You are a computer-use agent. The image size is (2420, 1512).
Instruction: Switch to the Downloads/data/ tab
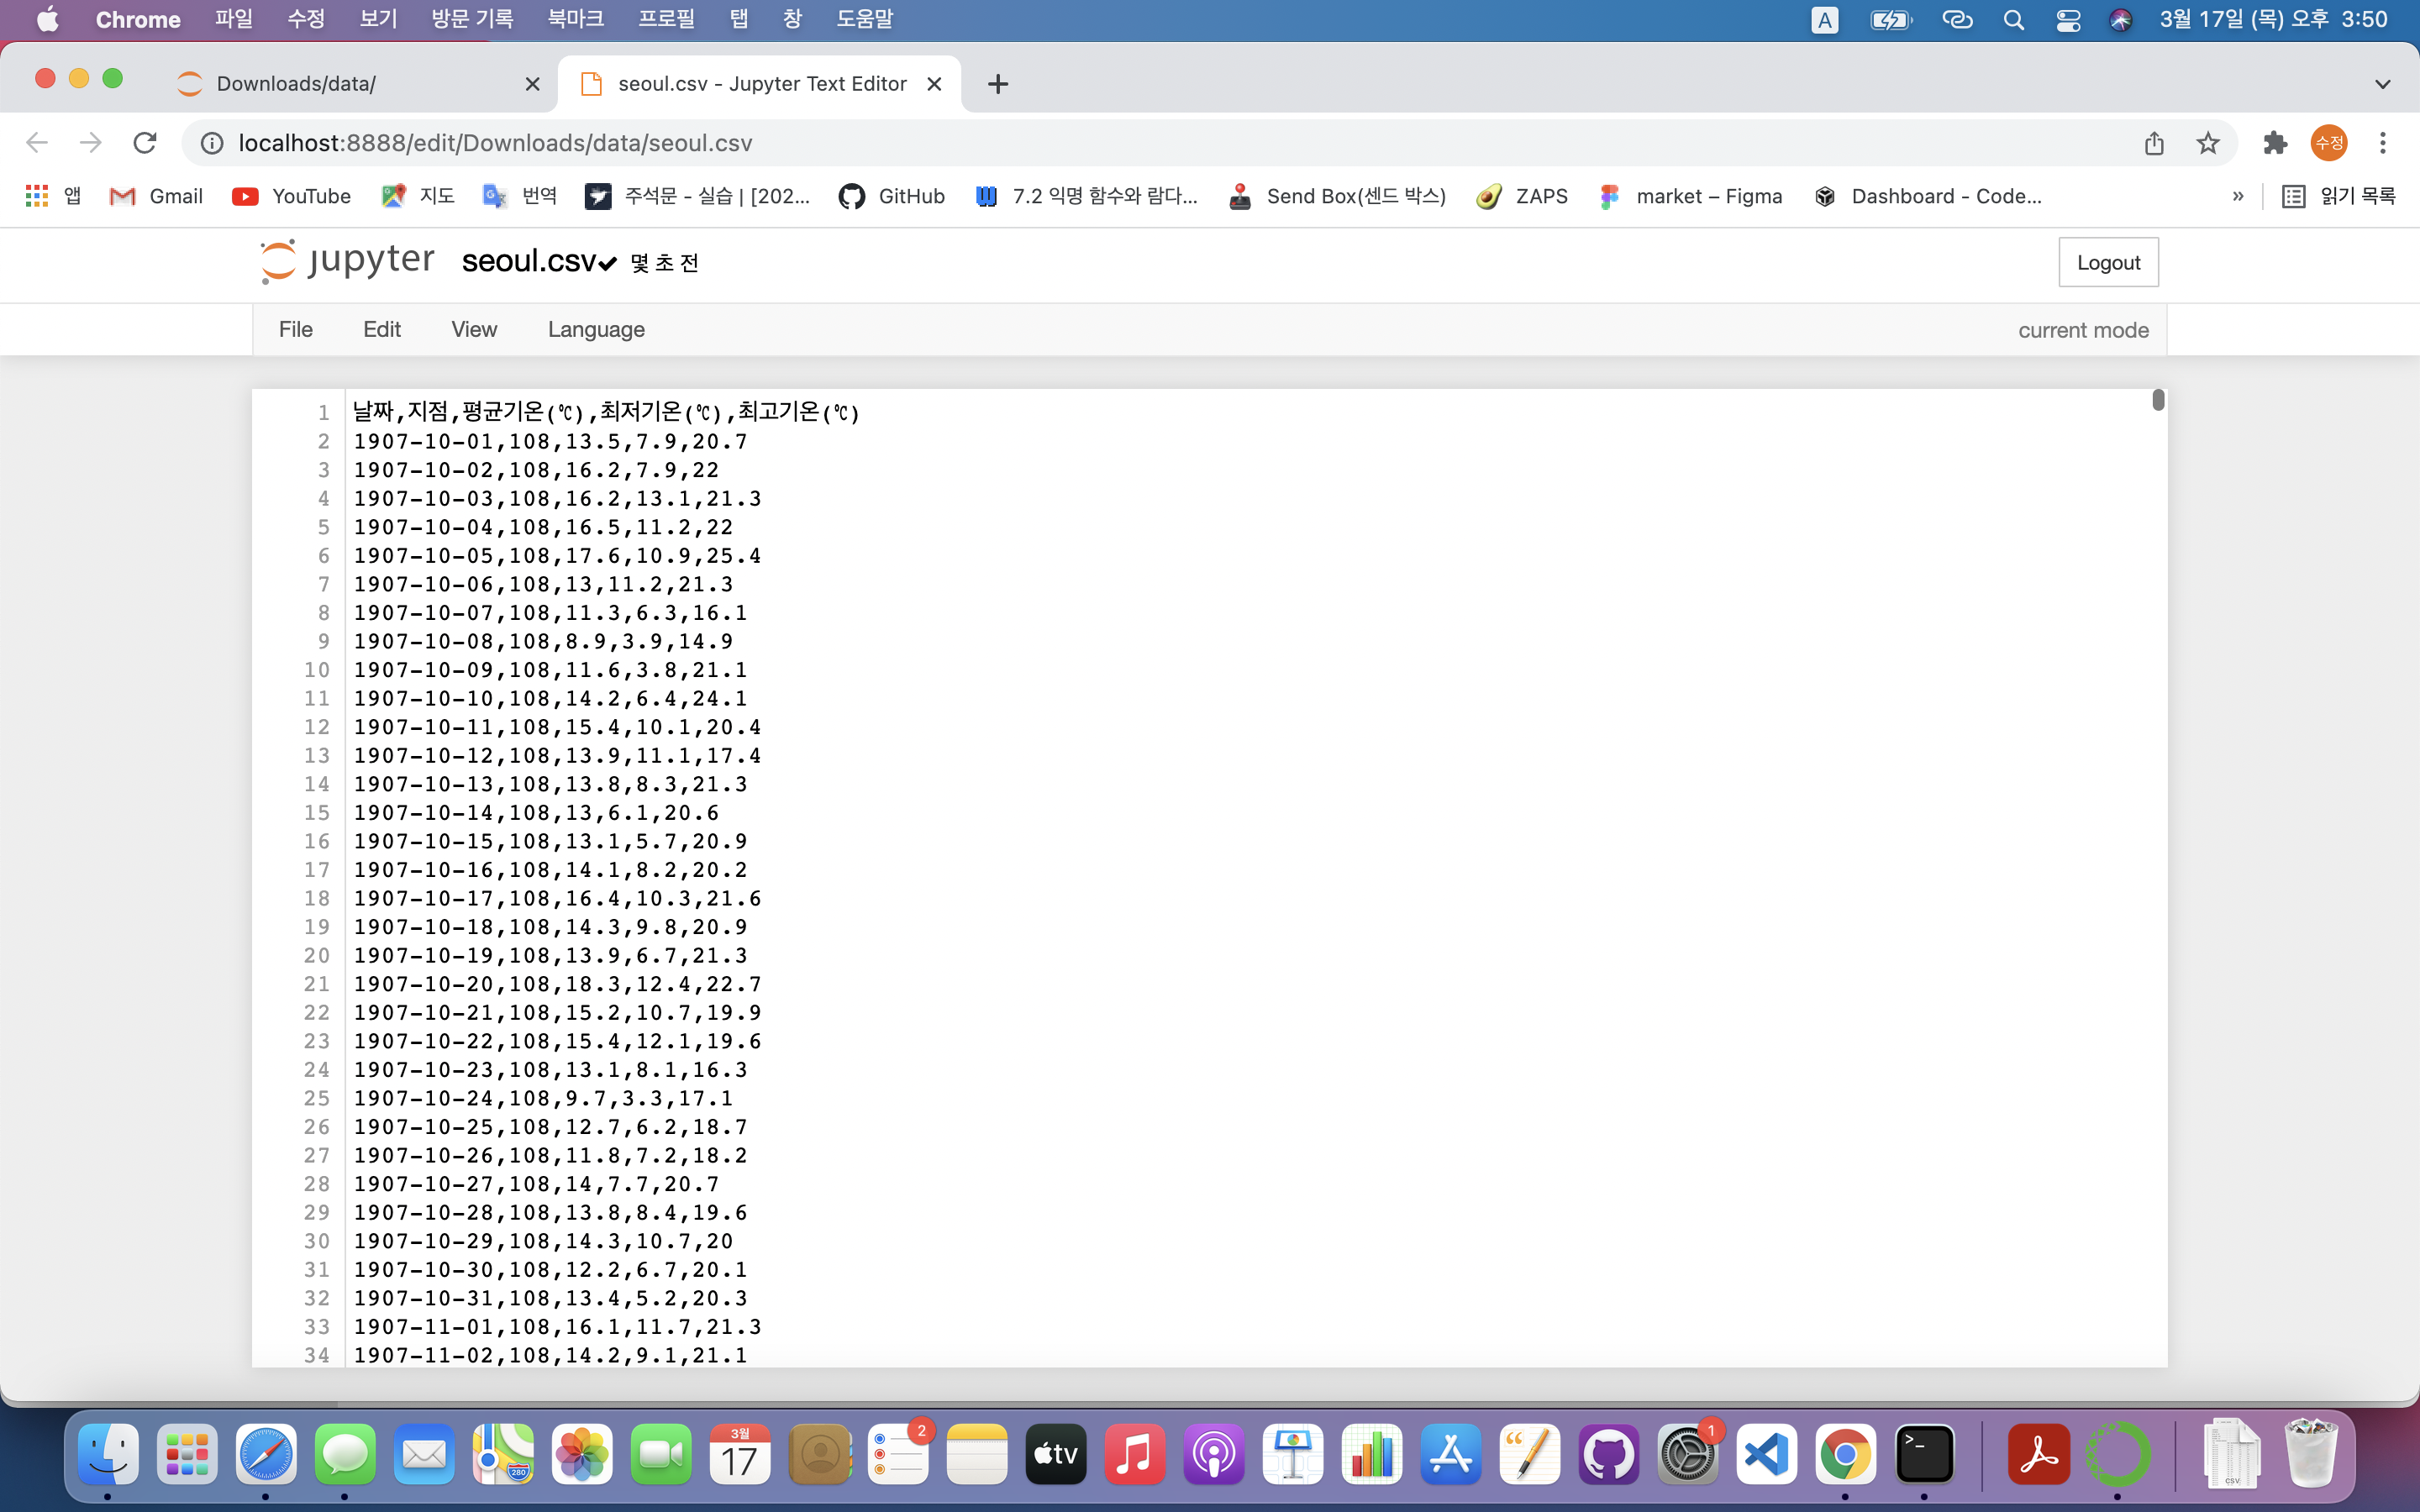296,84
